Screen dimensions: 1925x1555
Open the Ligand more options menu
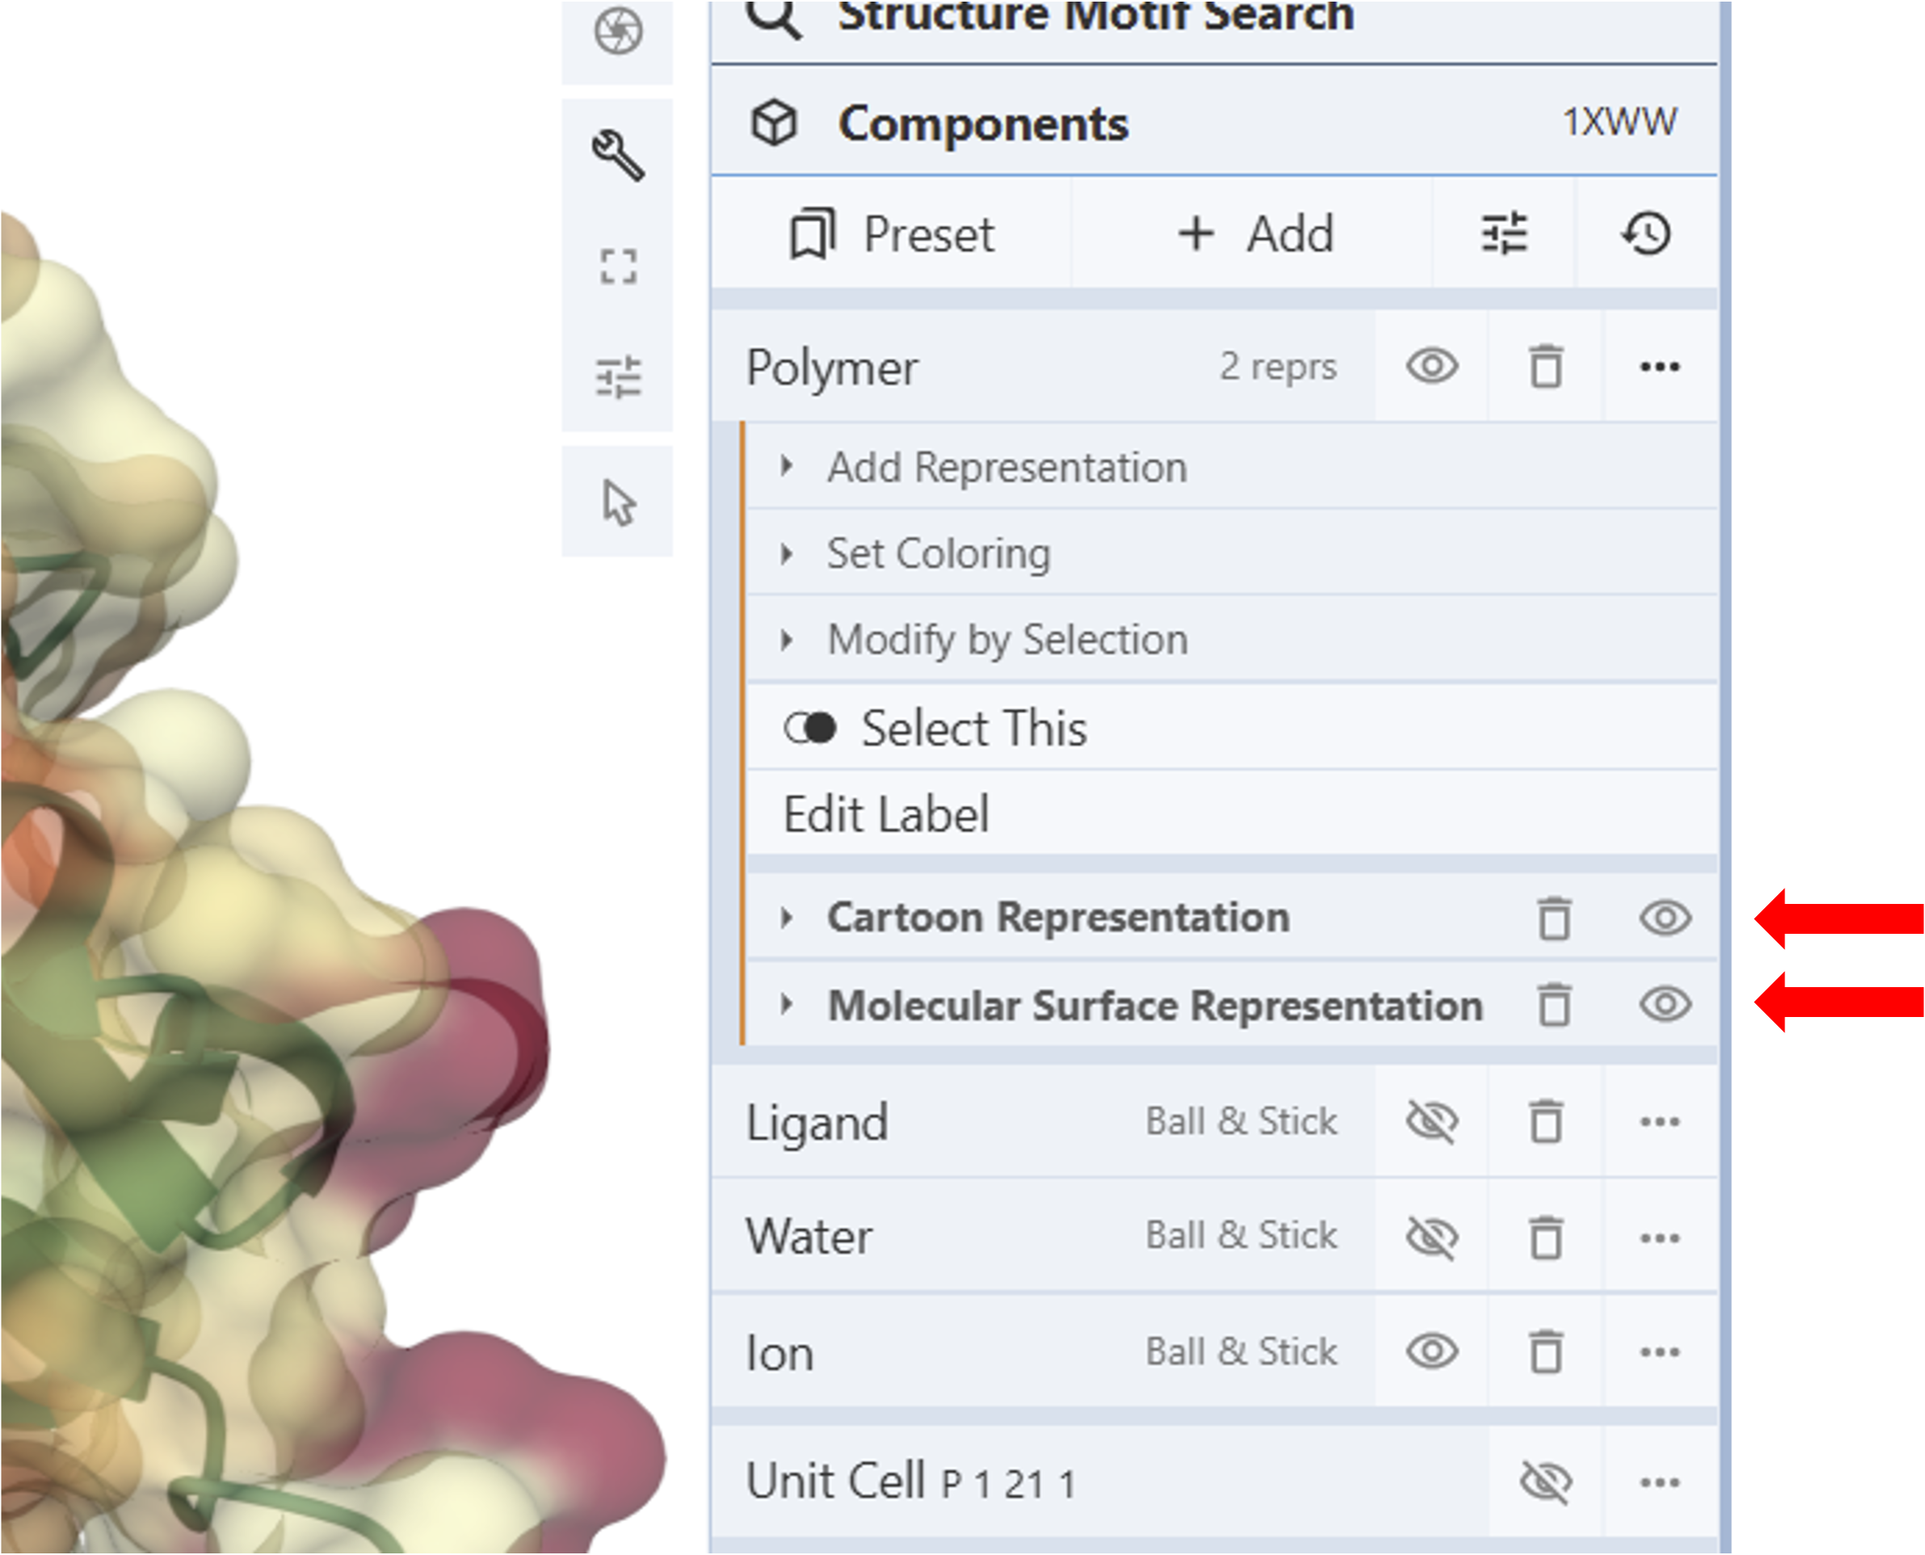pyautogui.click(x=1659, y=1122)
